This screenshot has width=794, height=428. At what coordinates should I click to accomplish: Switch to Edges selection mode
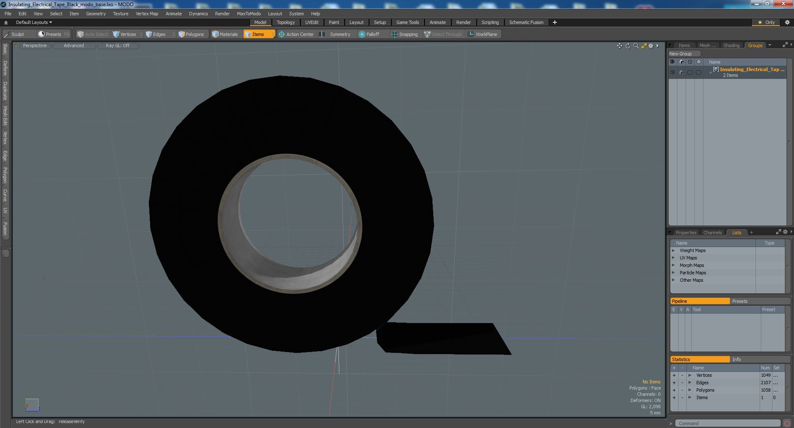click(x=159, y=34)
